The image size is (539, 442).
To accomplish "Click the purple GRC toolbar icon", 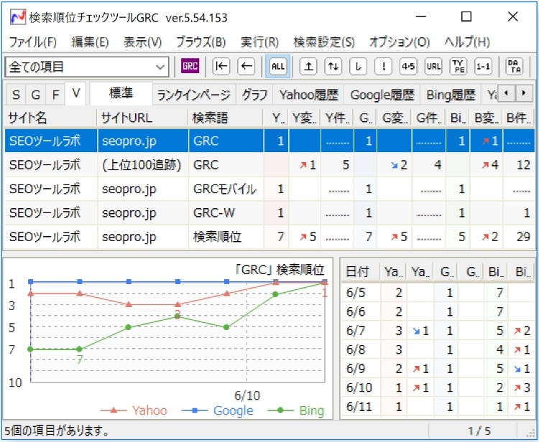I will click(190, 67).
